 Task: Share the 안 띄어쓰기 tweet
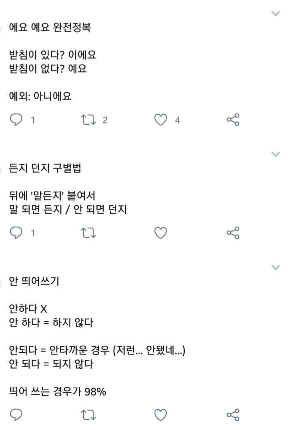[x=233, y=415]
